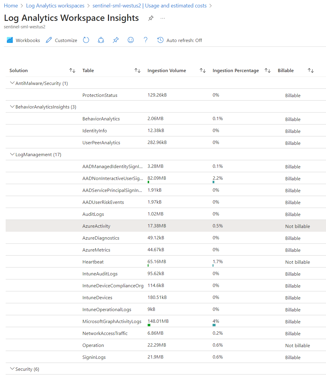Click the 17.38MB AzureActivity volume

click(157, 226)
